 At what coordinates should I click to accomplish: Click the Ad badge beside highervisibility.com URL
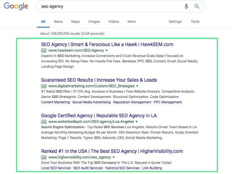[x=44, y=157]
